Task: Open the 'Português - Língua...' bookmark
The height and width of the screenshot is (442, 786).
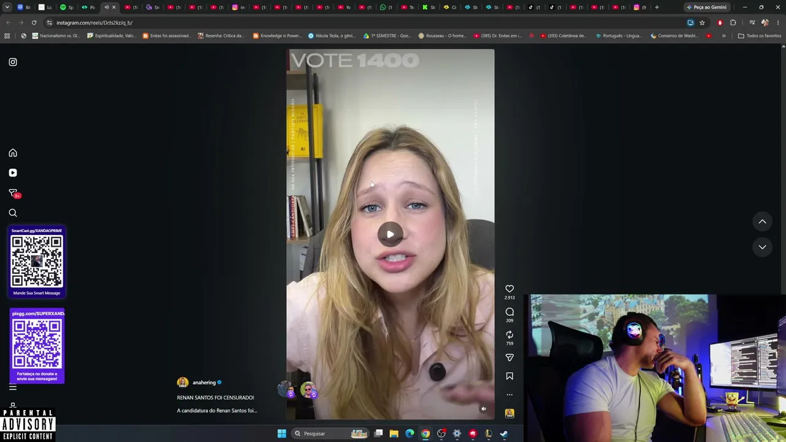Action: pyautogui.click(x=620, y=36)
